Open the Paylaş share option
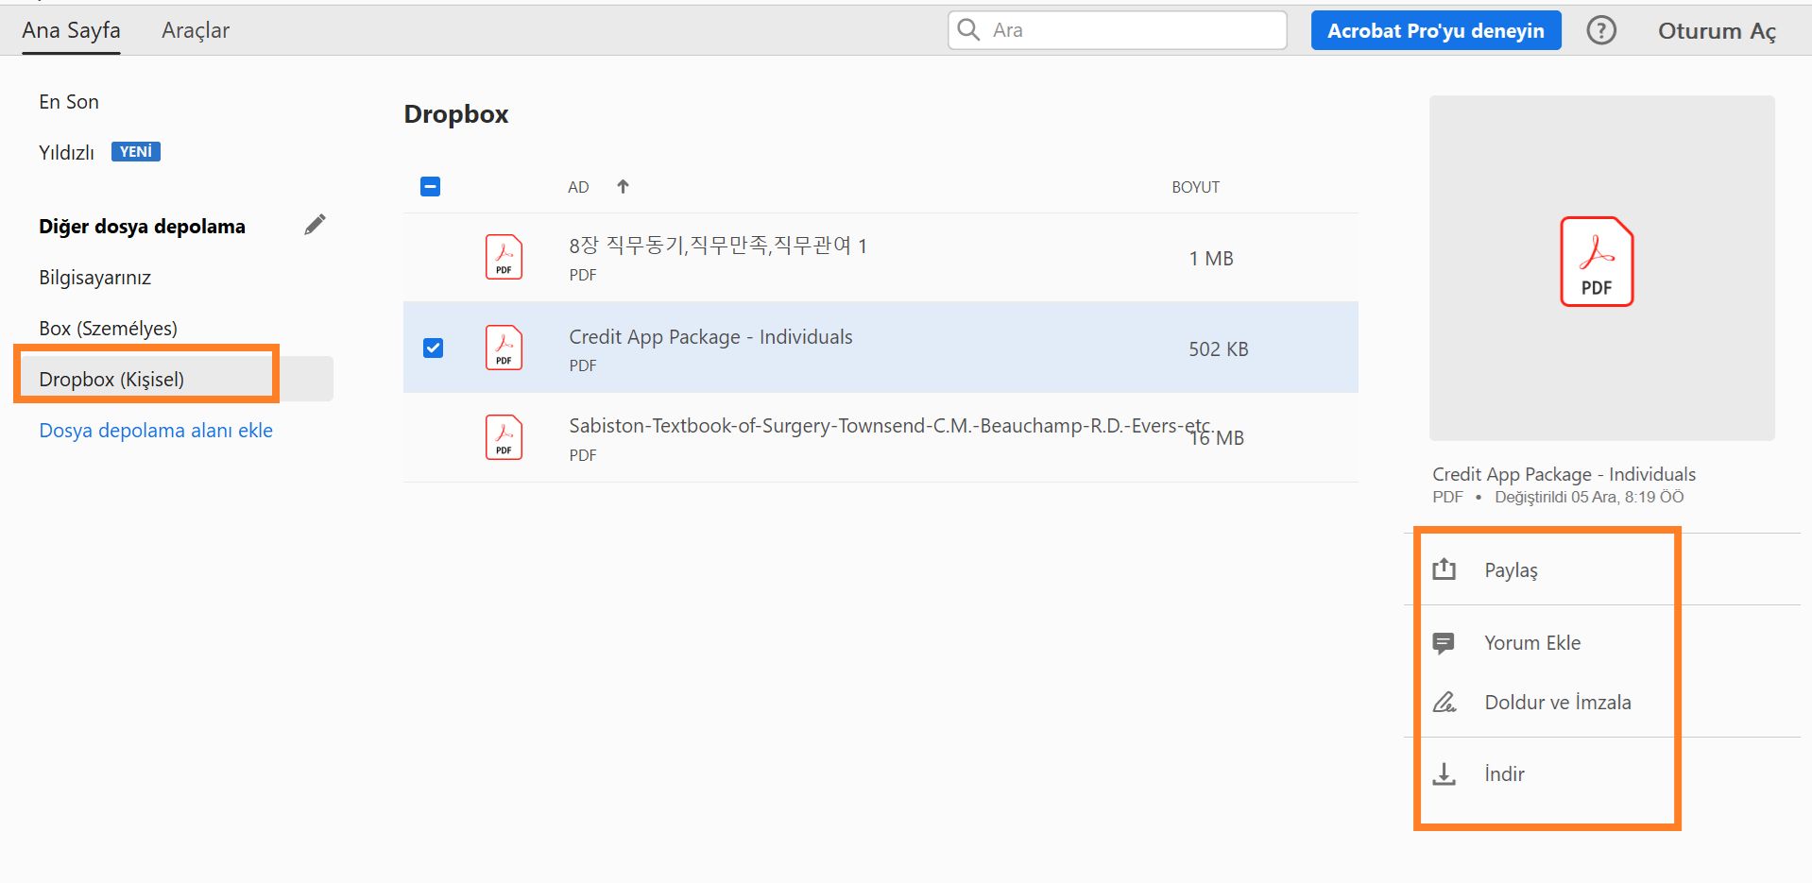Screen dimensions: 1812x883 1510,569
